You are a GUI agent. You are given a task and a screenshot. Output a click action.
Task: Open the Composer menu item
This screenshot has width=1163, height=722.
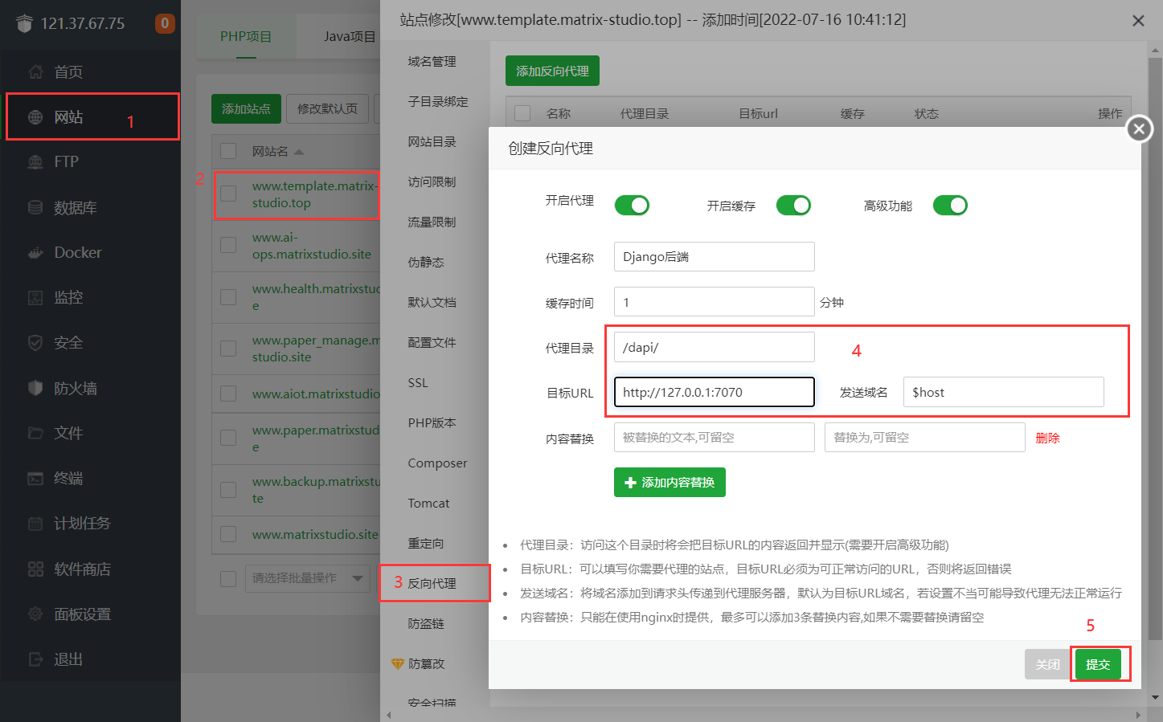(437, 463)
